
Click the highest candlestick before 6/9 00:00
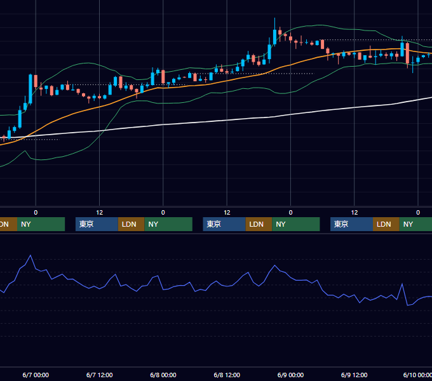274,36
